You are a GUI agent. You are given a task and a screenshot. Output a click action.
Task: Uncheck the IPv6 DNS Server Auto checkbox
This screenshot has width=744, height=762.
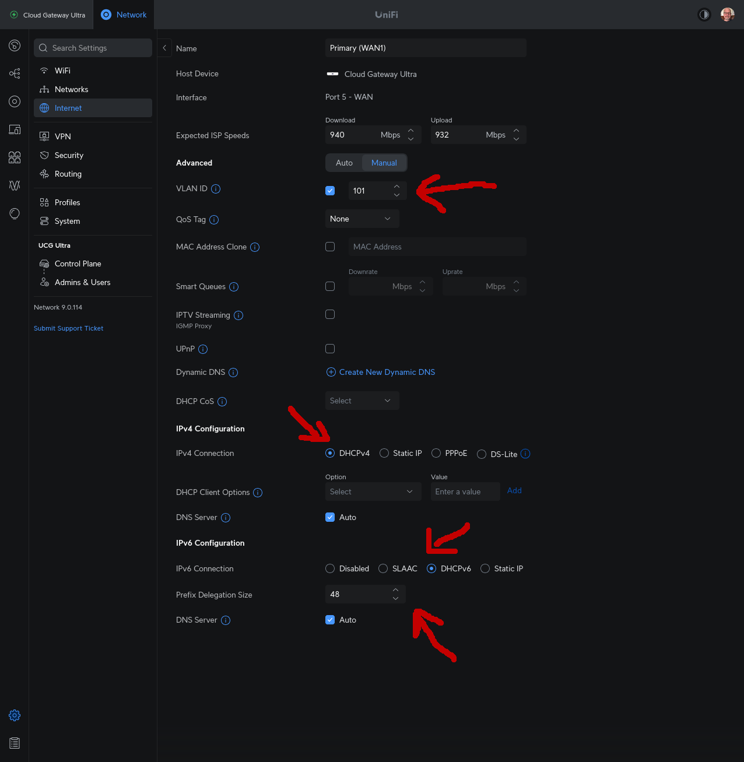(330, 620)
